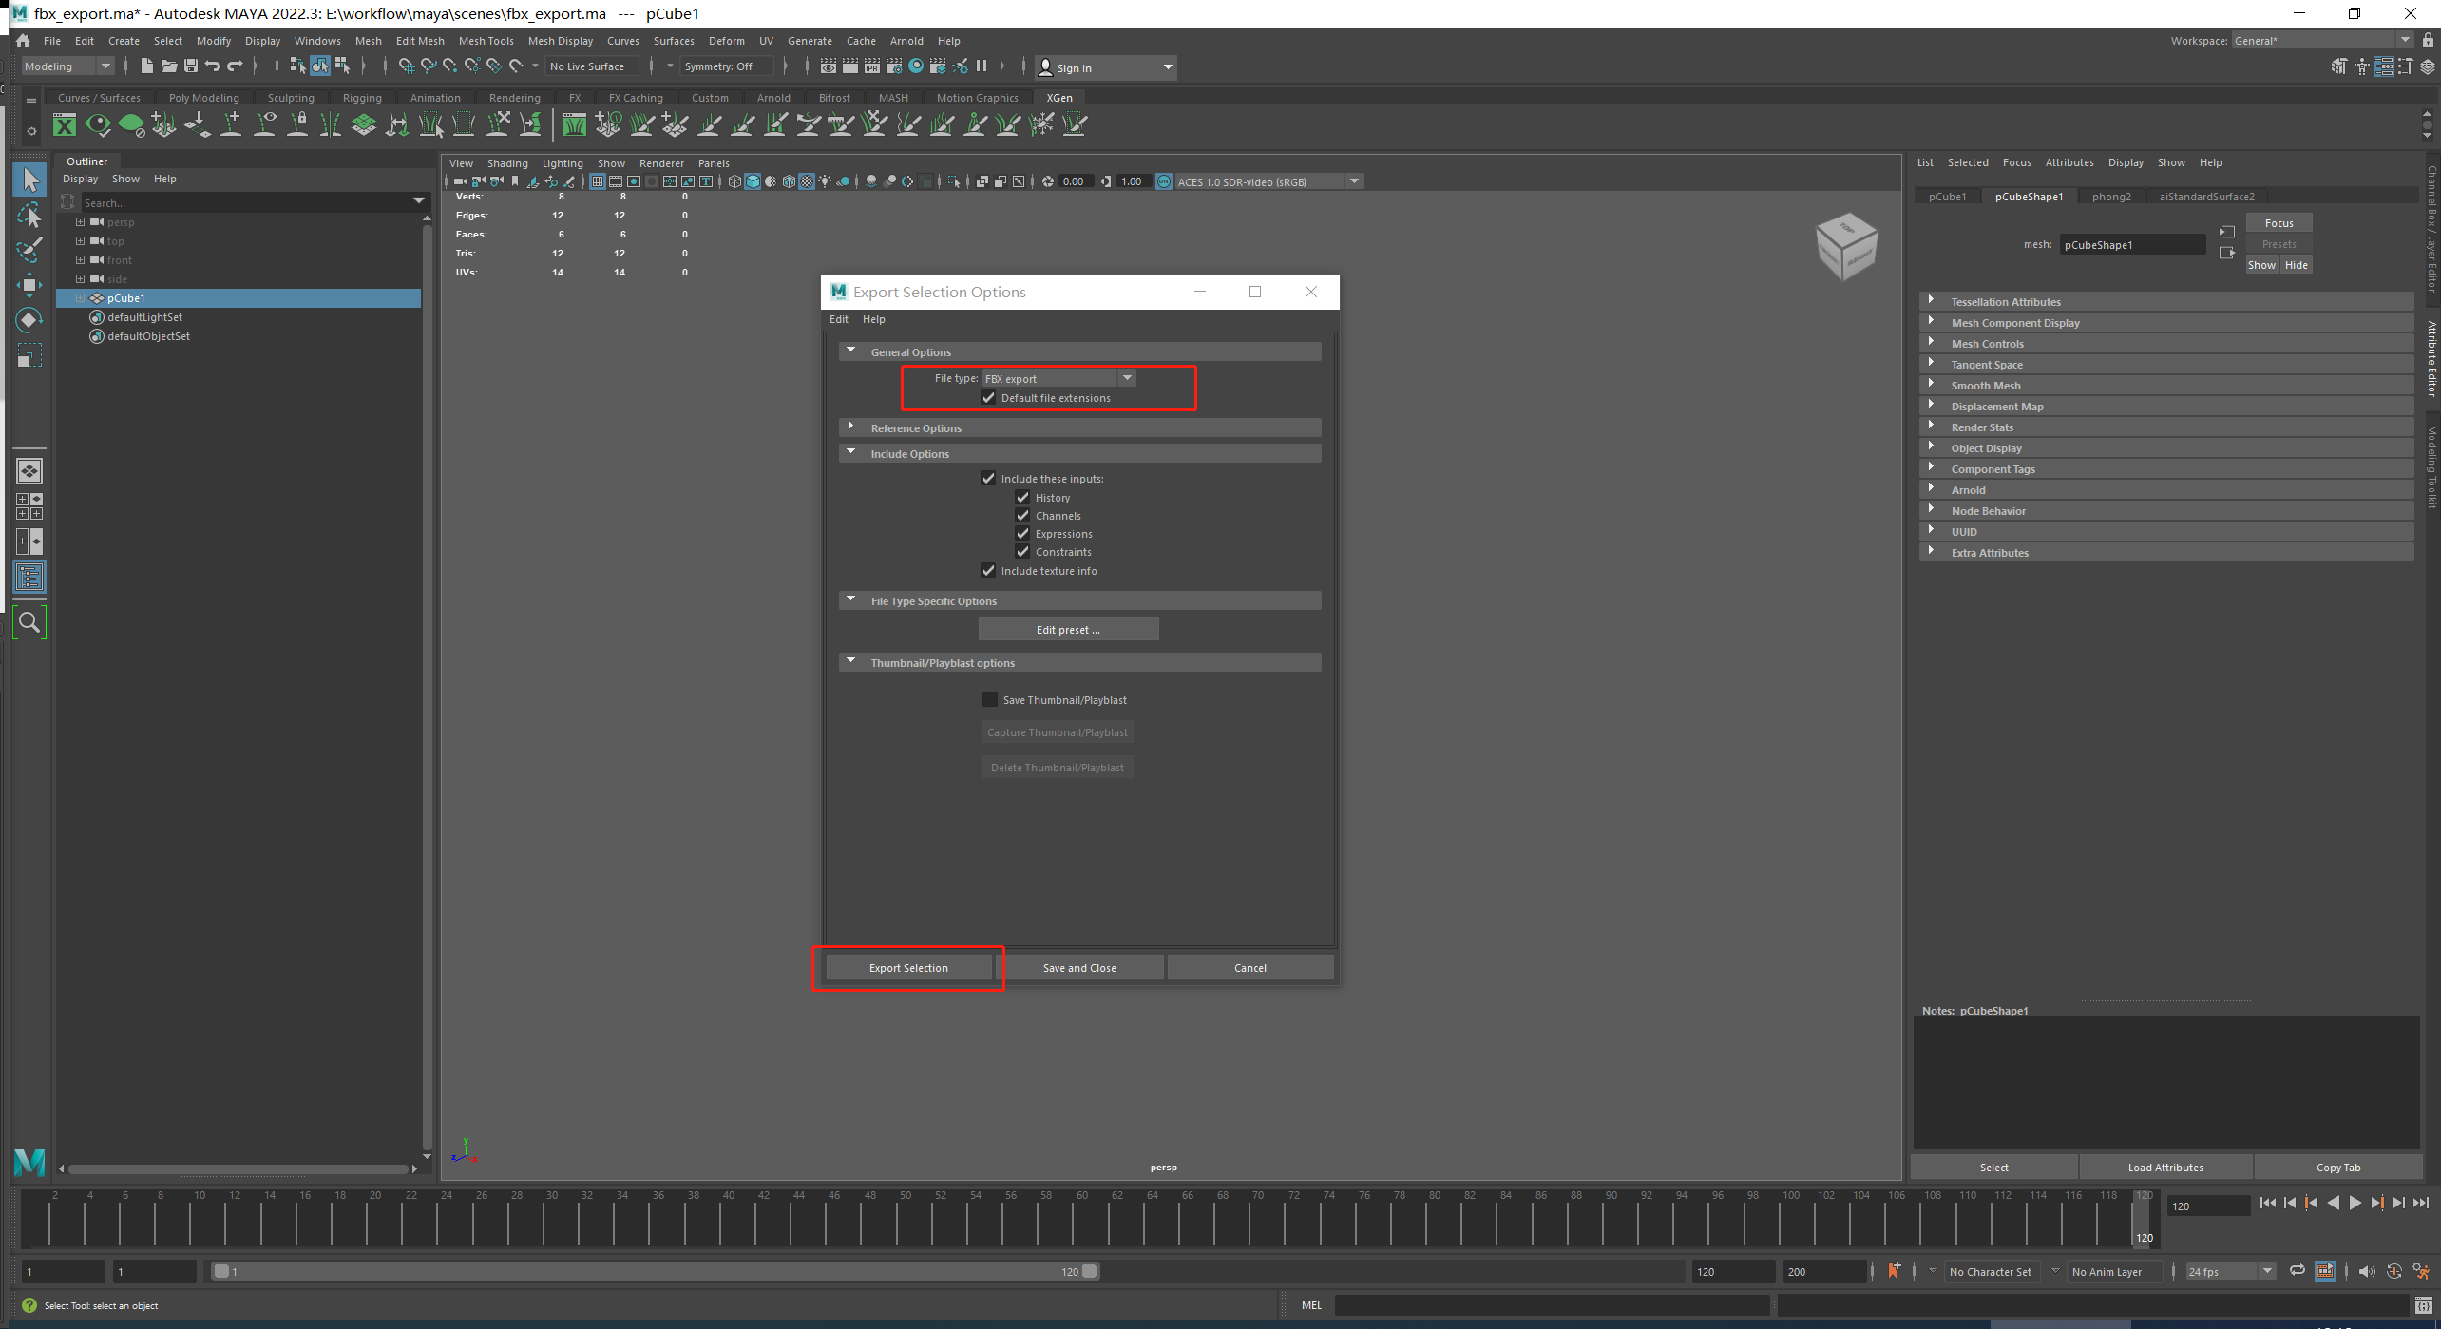Click the Edit preset button
This screenshot has height=1329, width=2441.
tap(1068, 629)
